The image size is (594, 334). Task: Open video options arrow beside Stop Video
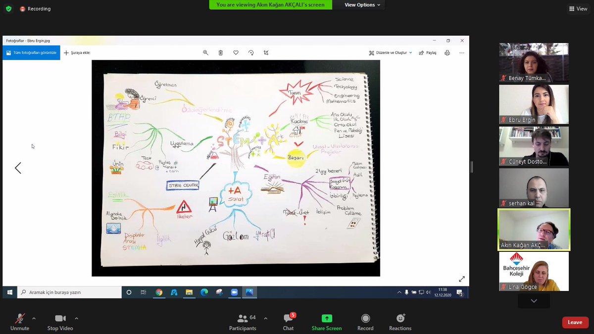point(76,318)
